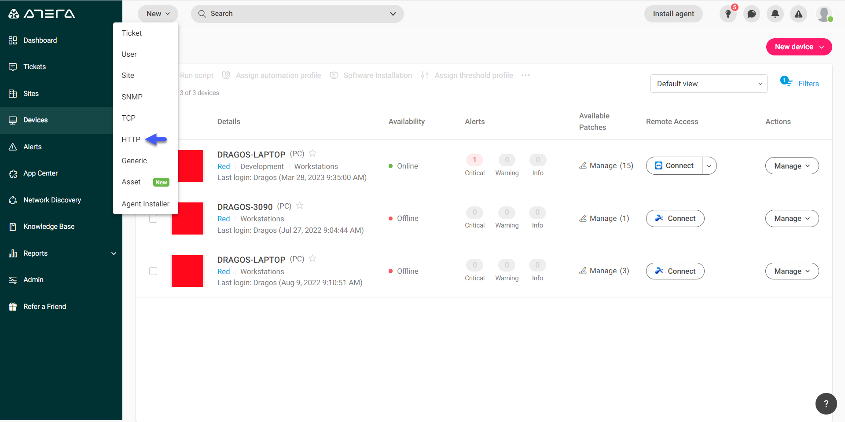
Task: Star the DRAGOS-LAPTOP from Aug 9, 2022
Action: (312, 258)
